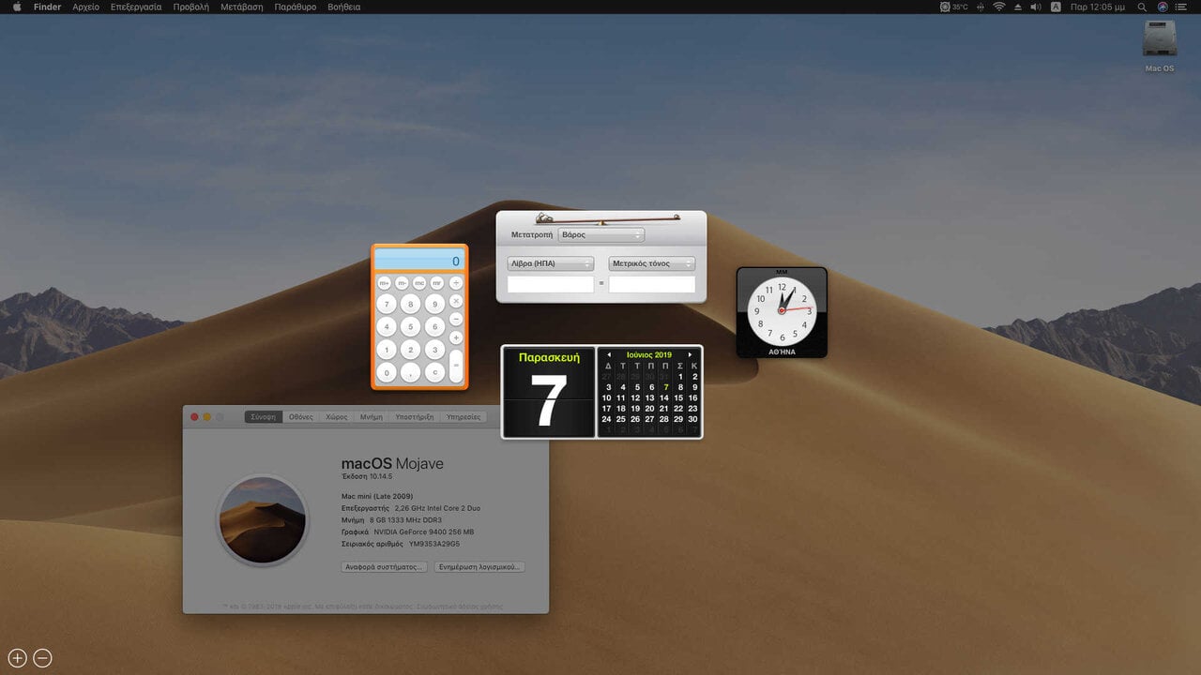Select day 30 in the calendar widget
This screenshot has width=1201, height=675.
[x=692, y=419]
